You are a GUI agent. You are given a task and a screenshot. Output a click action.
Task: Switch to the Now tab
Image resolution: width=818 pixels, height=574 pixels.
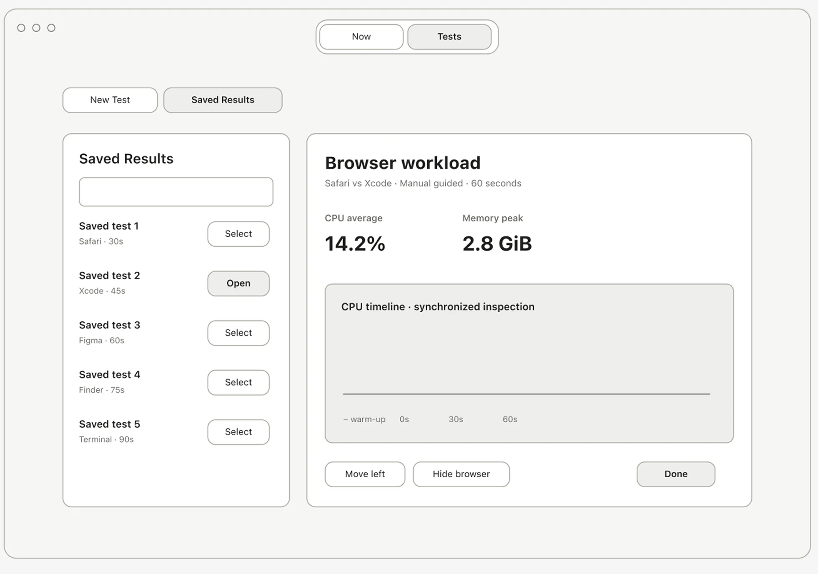[x=361, y=37]
